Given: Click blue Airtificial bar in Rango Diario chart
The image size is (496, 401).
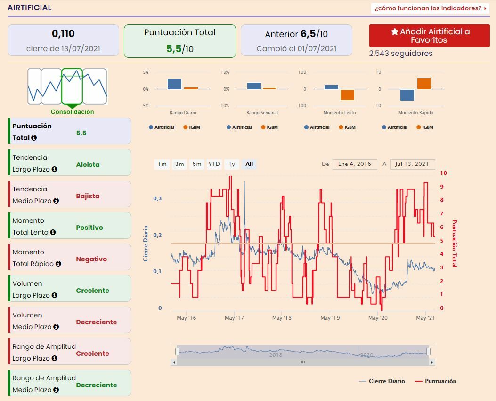Looking at the screenshot, I should (174, 84).
